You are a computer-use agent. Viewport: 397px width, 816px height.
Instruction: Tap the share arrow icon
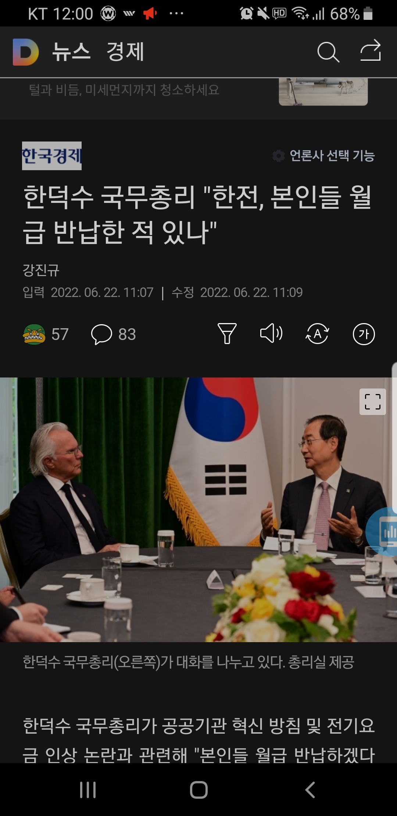pyautogui.click(x=371, y=50)
